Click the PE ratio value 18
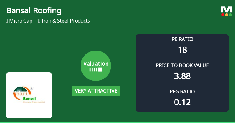 [182, 50]
